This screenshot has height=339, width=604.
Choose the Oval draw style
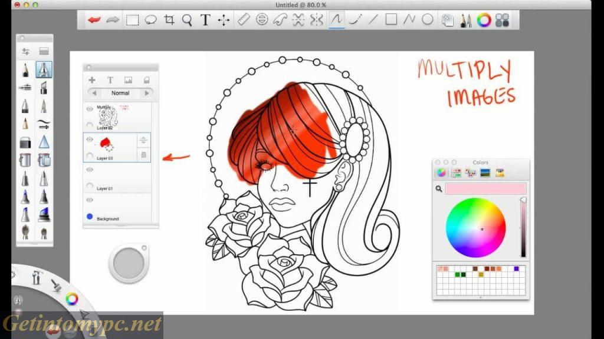click(428, 19)
